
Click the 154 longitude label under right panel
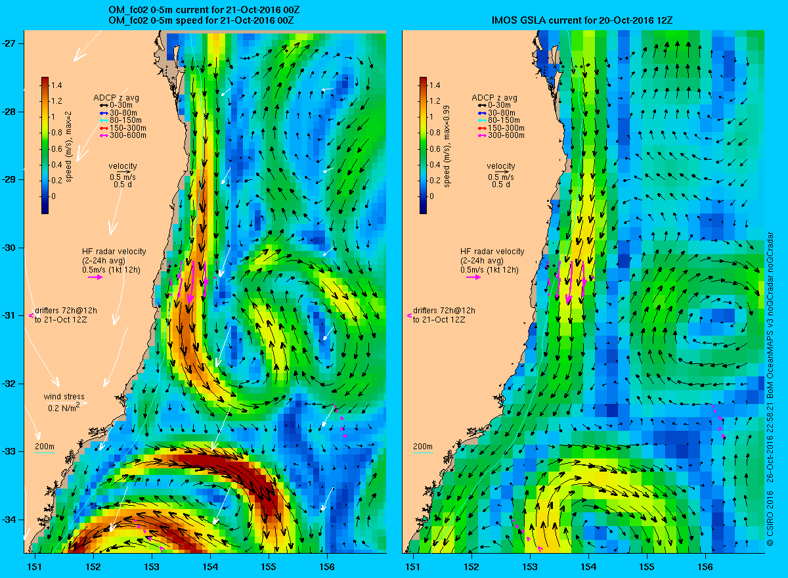pyautogui.click(x=588, y=566)
